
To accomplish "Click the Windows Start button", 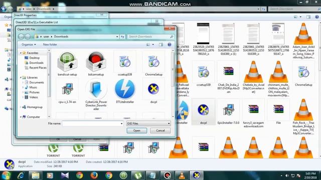I will pos(7,175).
